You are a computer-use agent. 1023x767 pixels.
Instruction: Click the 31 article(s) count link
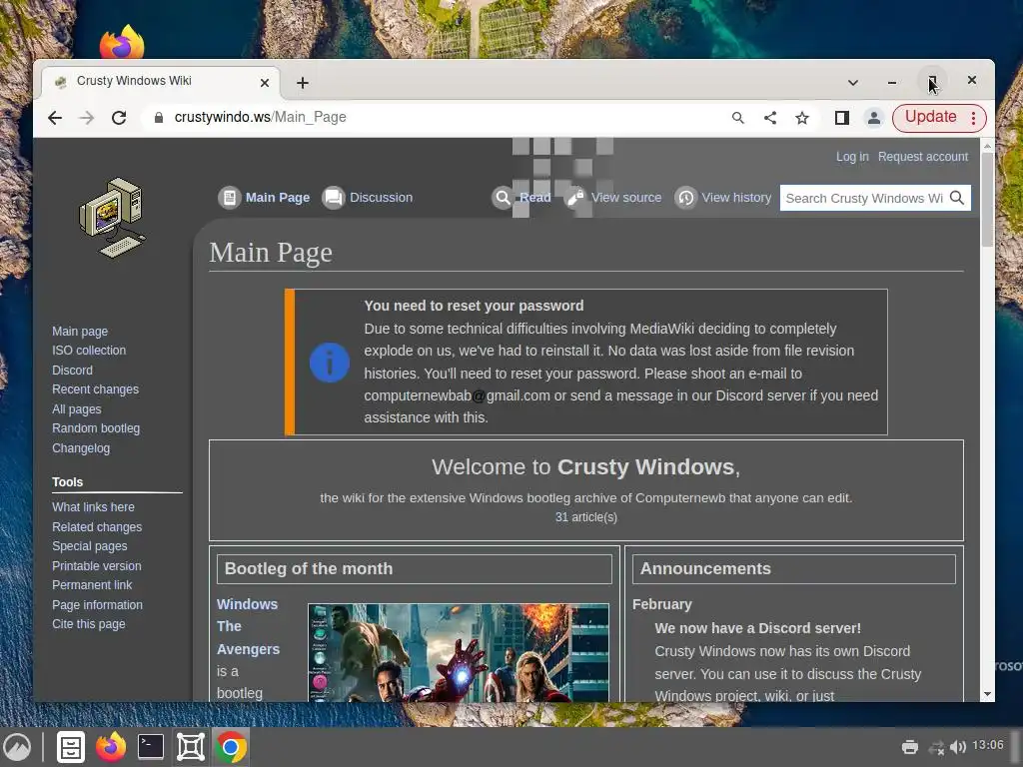(x=585, y=517)
